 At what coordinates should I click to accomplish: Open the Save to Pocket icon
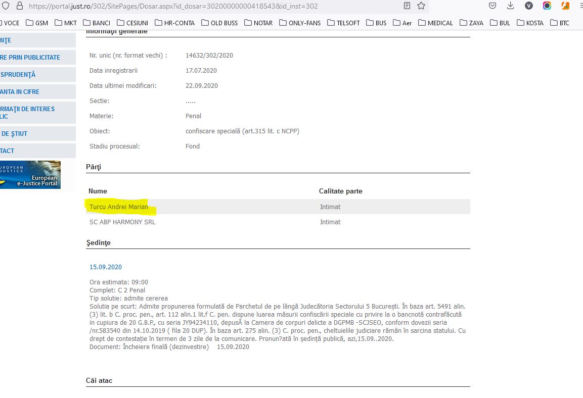[492, 6]
